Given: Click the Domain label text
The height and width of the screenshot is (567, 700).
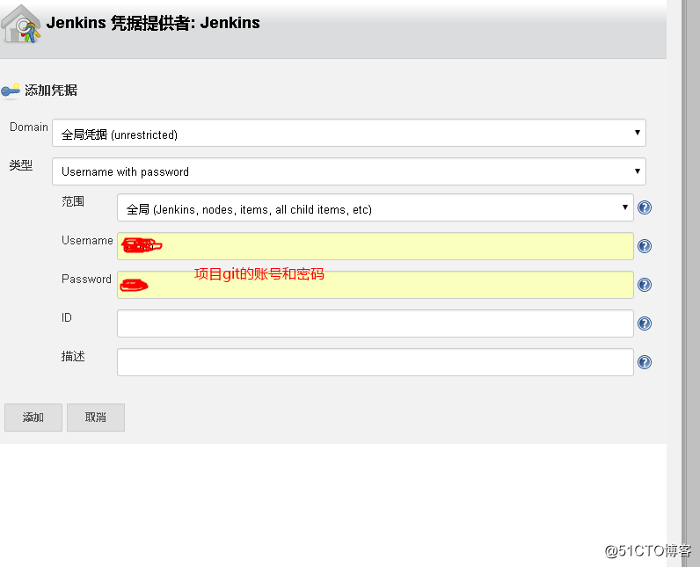Looking at the screenshot, I should [28, 127].
